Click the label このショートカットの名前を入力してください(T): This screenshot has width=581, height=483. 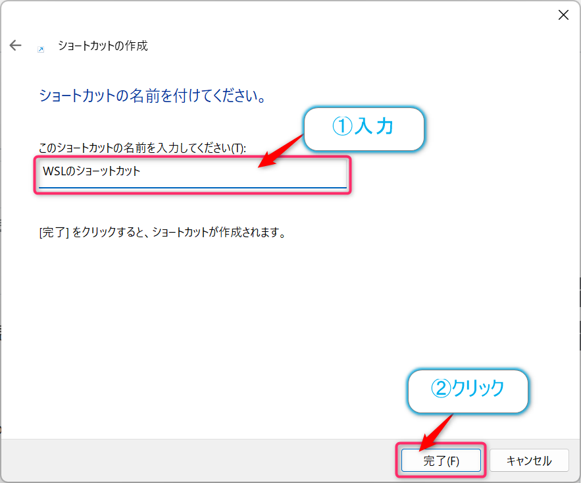coord(143,148)
